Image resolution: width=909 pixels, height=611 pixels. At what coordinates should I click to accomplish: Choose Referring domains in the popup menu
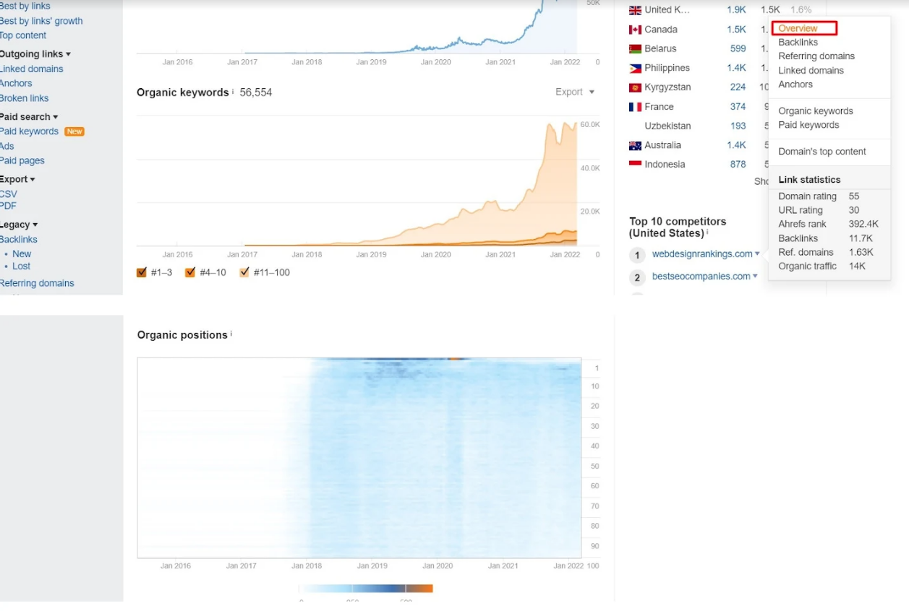[816, 56]
